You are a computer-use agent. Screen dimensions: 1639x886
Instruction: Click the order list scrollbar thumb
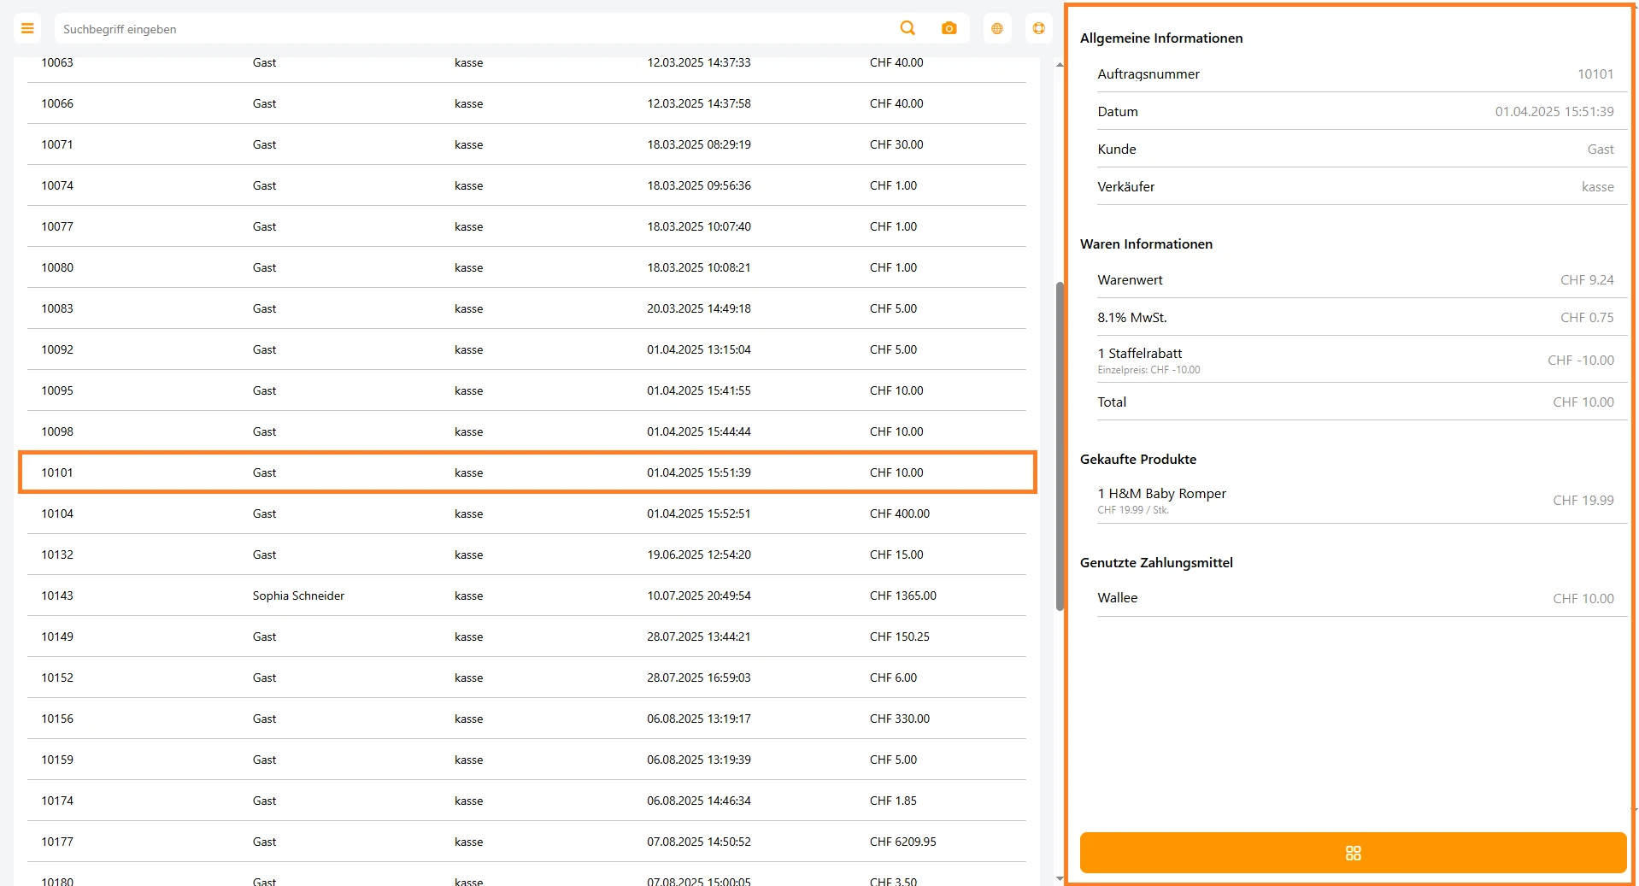click(x=1060, y=444)
